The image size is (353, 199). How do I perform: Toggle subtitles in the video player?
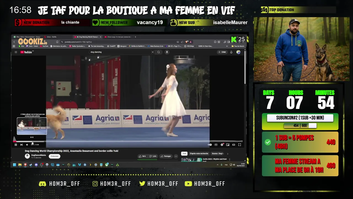click(216, 145)
